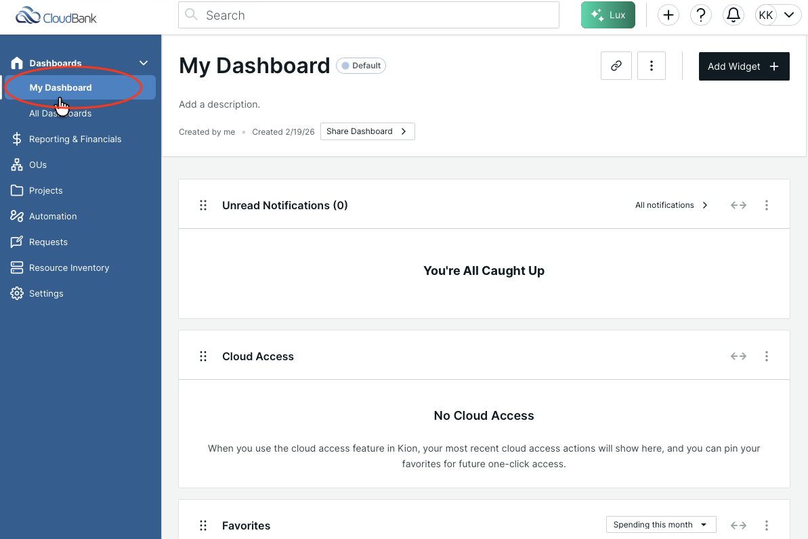Click the dollar sign Reporting icon
The height and width of the screenshot is (539, 808).
pyautogui.click(x=16, y=139)
